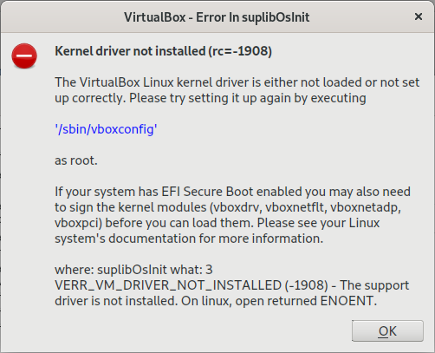Close the dialog with the X icon
Image resolution: width=435 pixels, height=353 pixels.
pos(419,16)
